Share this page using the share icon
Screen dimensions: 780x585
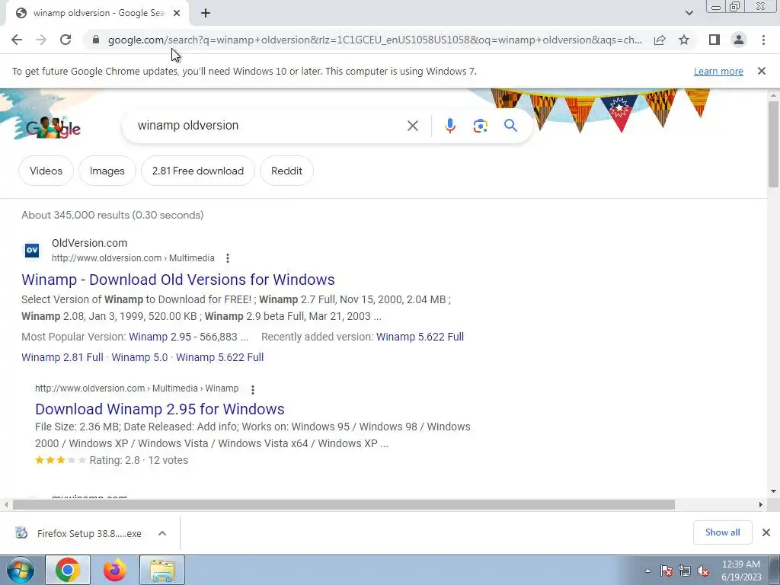[660, 40]
